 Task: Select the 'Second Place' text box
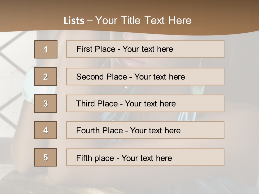(x=145, y=77)
